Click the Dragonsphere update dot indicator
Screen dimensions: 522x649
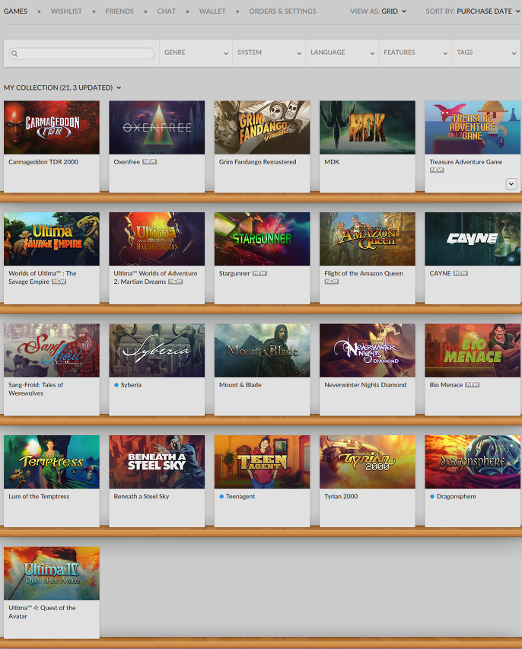click(432, 496)
